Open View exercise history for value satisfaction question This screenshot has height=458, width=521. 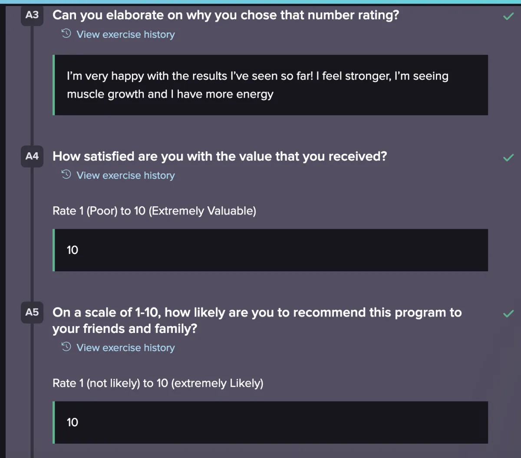[125, 175]
